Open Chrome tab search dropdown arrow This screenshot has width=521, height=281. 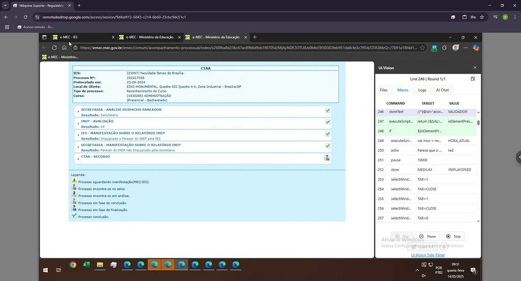5,6
